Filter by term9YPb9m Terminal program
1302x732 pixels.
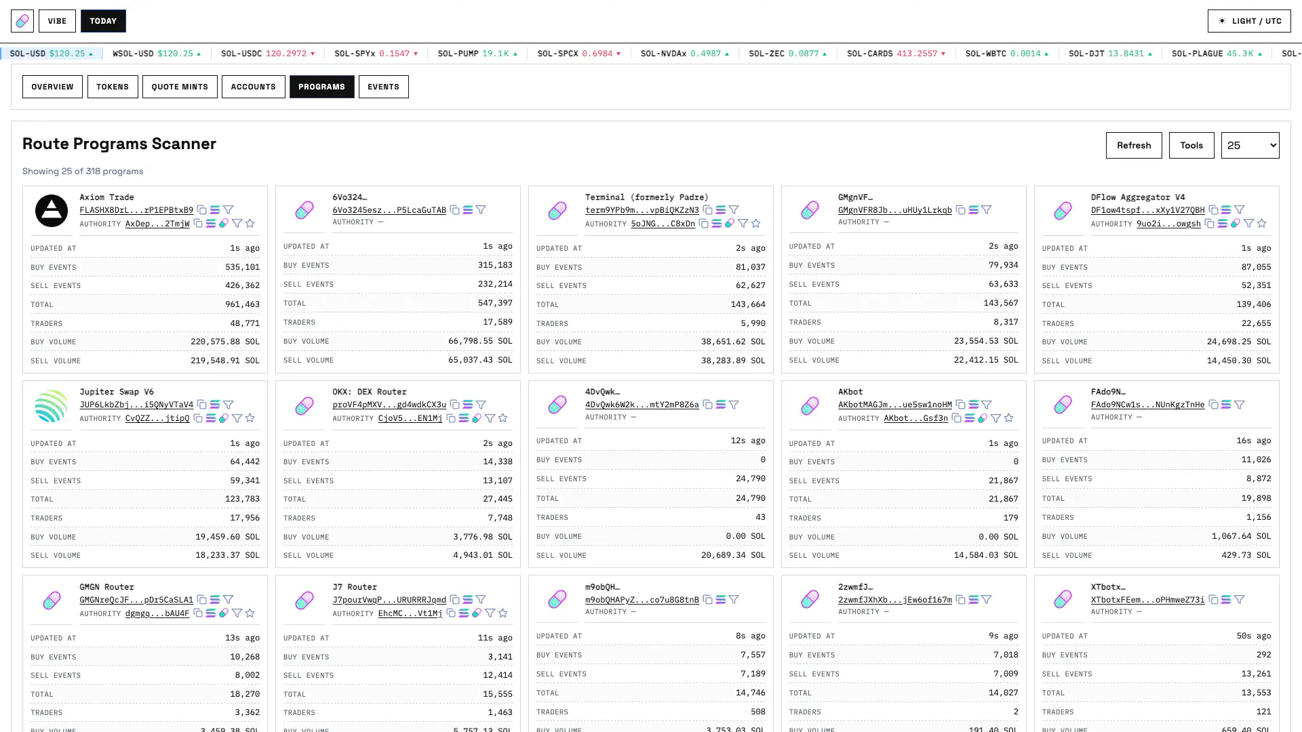click(734, 210)
